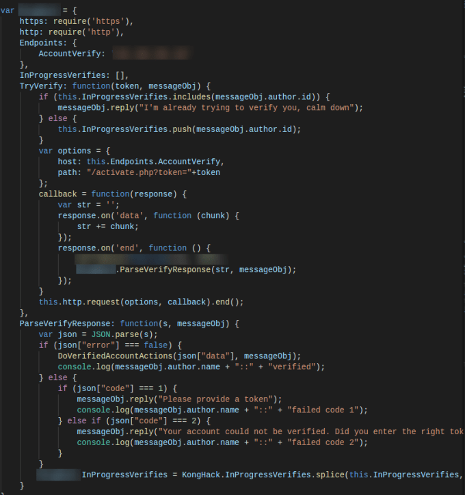Click the console.log line ending with "verified"
This screenshot has height=495, width=465.
pyautogui.click(x=191, y=367)
